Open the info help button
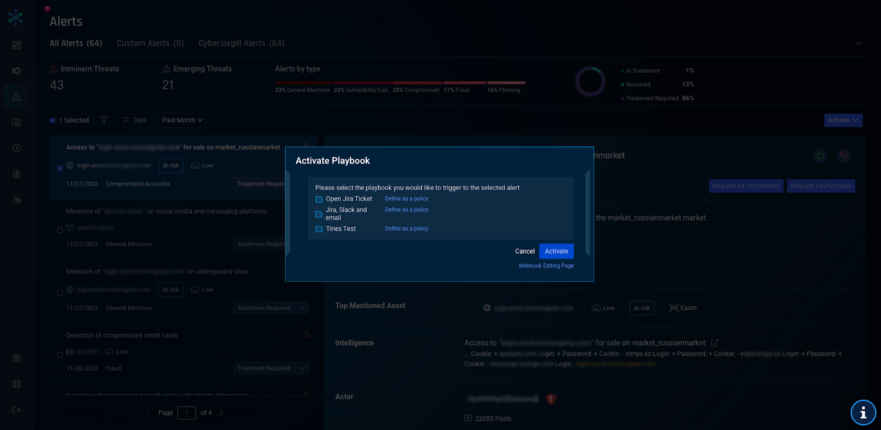The height and width of the screenshot is (430, 881). [x=863, y=412]
